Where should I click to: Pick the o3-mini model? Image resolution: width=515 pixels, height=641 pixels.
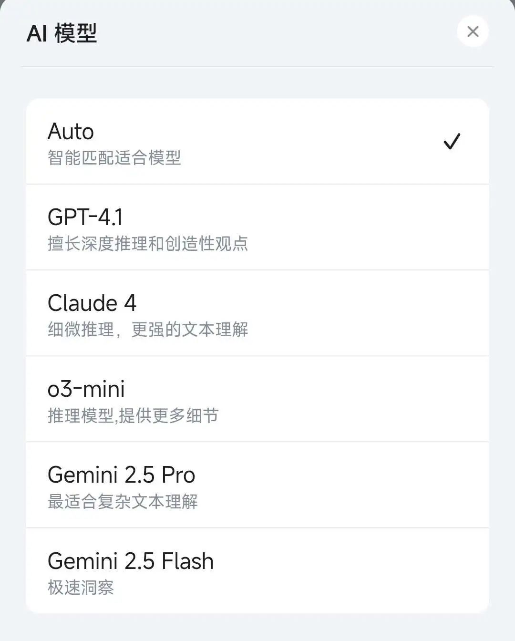click(86, 389)
